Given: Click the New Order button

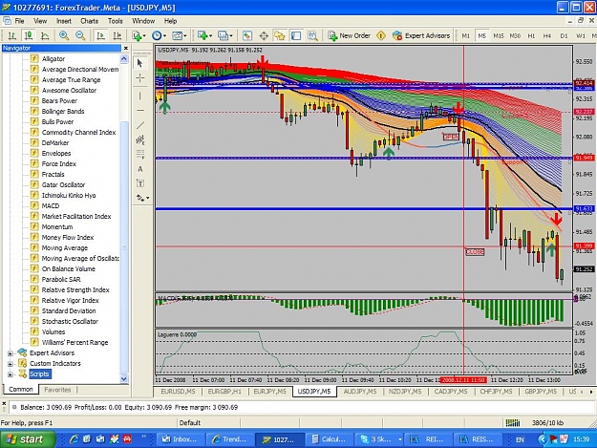Looking at the screenshot, I should point(350,35).
